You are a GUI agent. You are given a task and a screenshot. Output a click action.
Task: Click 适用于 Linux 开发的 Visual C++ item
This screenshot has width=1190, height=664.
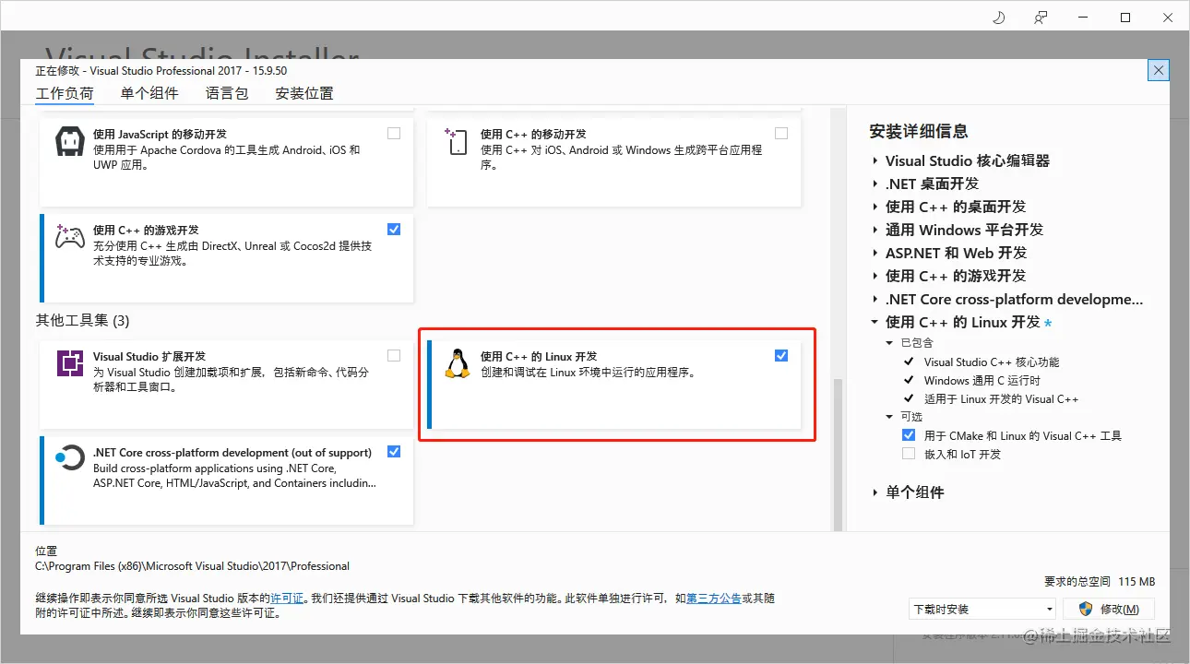(x=1002, y=399)
